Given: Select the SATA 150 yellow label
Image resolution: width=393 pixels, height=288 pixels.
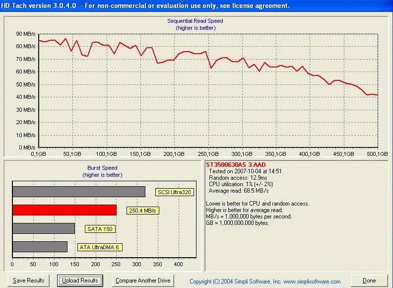Looking at the screenshot, I should click(x=100, y=229).
